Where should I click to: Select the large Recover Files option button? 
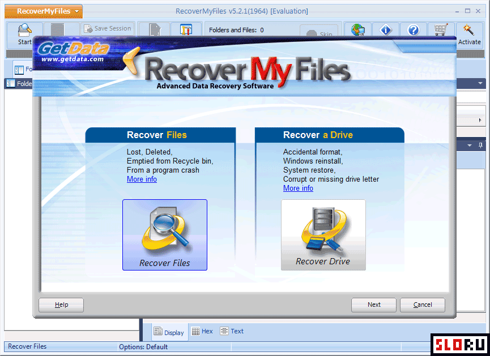165,235
